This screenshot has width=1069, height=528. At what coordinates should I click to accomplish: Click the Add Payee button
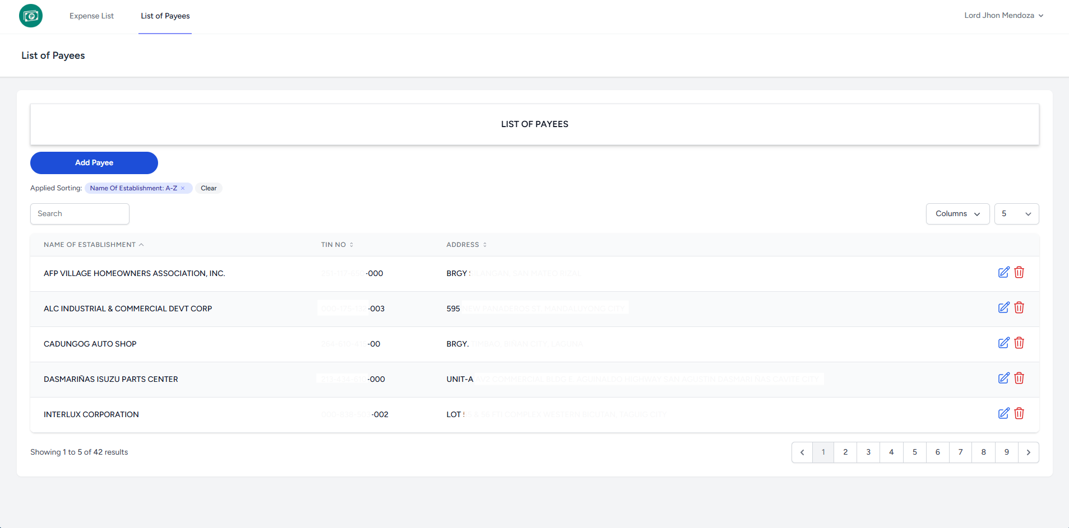point(94,163)
